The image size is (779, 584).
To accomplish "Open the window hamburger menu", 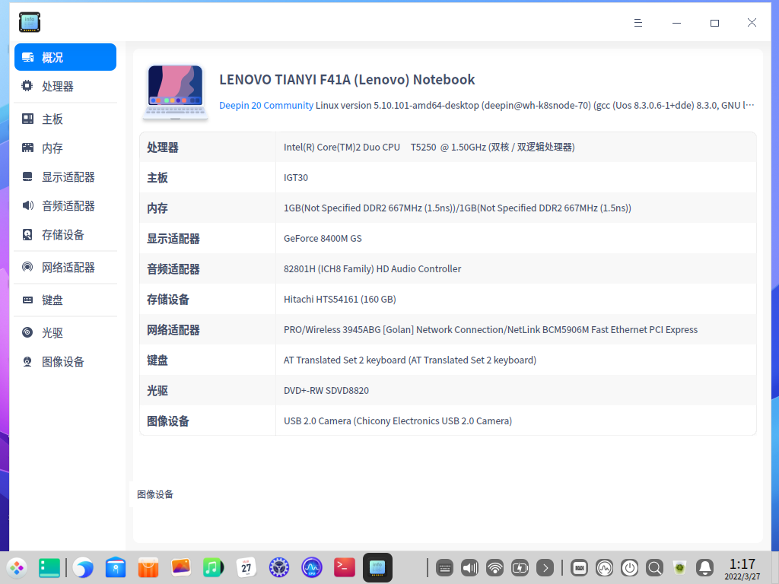I will coord(638,23).
